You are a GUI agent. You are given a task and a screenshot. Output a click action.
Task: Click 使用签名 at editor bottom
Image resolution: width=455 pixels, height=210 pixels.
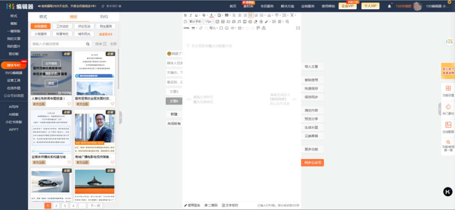[193, 205]
